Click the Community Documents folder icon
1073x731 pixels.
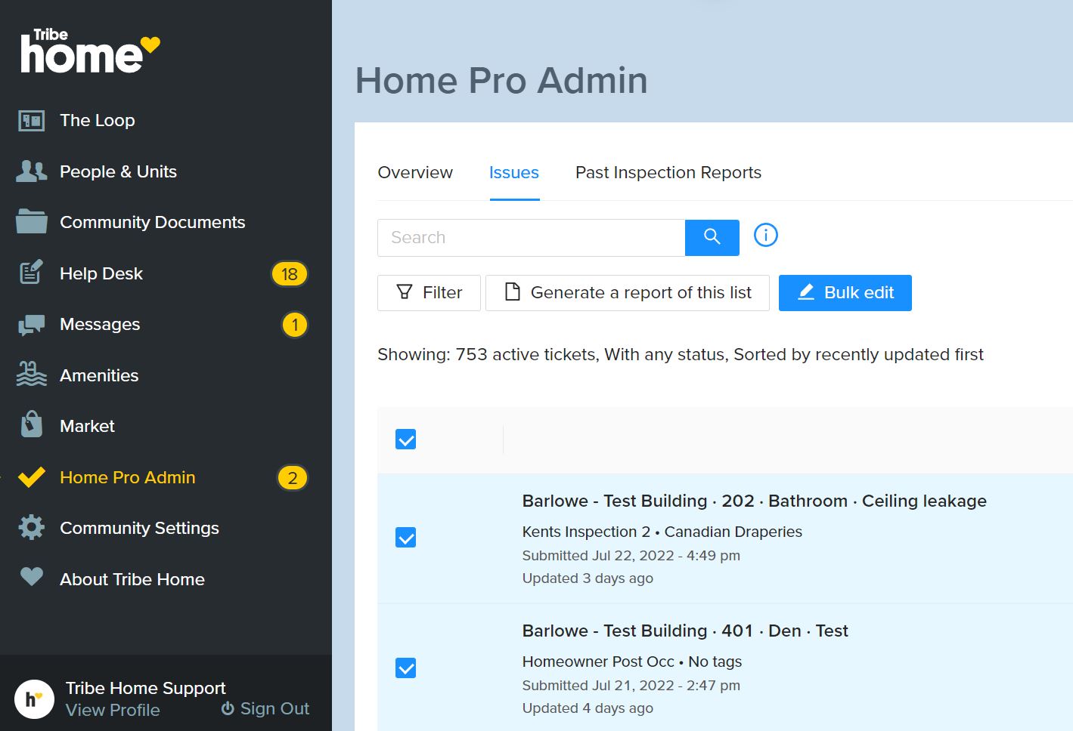[31, 222]
